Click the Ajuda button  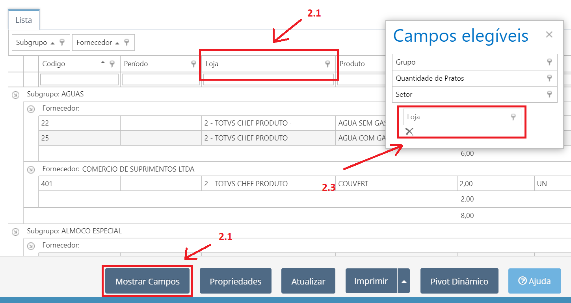pos(535,281)
